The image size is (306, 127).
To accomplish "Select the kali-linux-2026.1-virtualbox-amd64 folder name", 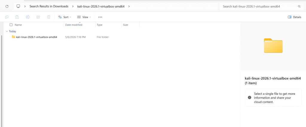I will click(36, 37).
